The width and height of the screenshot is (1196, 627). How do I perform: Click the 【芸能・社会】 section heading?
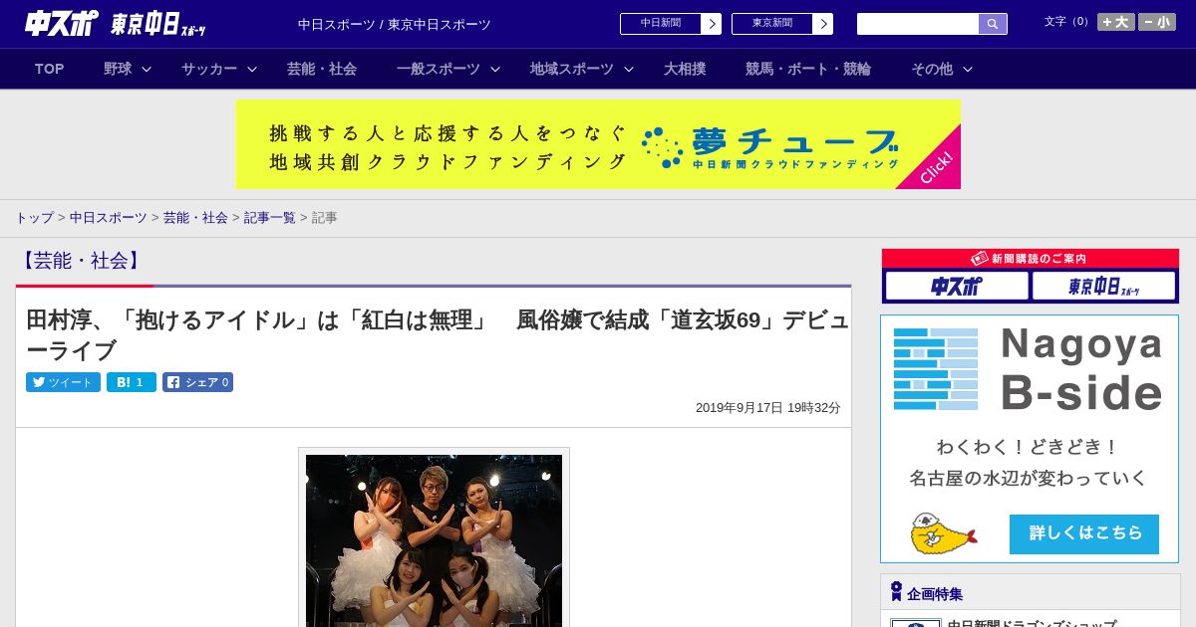[x=82, y=261]
